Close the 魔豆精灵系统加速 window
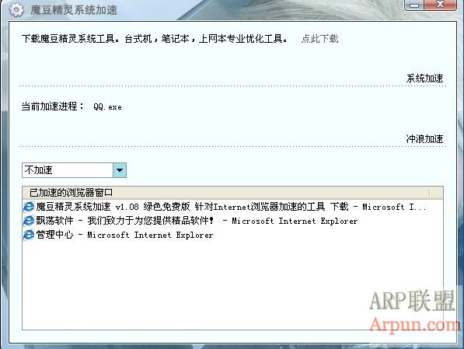Screen dimensions: 464x349 pos(441,5)
